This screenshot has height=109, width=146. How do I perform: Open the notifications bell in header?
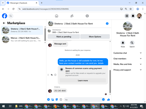pos(133,16)
